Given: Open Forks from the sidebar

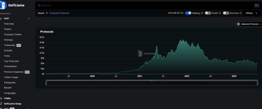Looking at the screenshot, I should (7, 56).
